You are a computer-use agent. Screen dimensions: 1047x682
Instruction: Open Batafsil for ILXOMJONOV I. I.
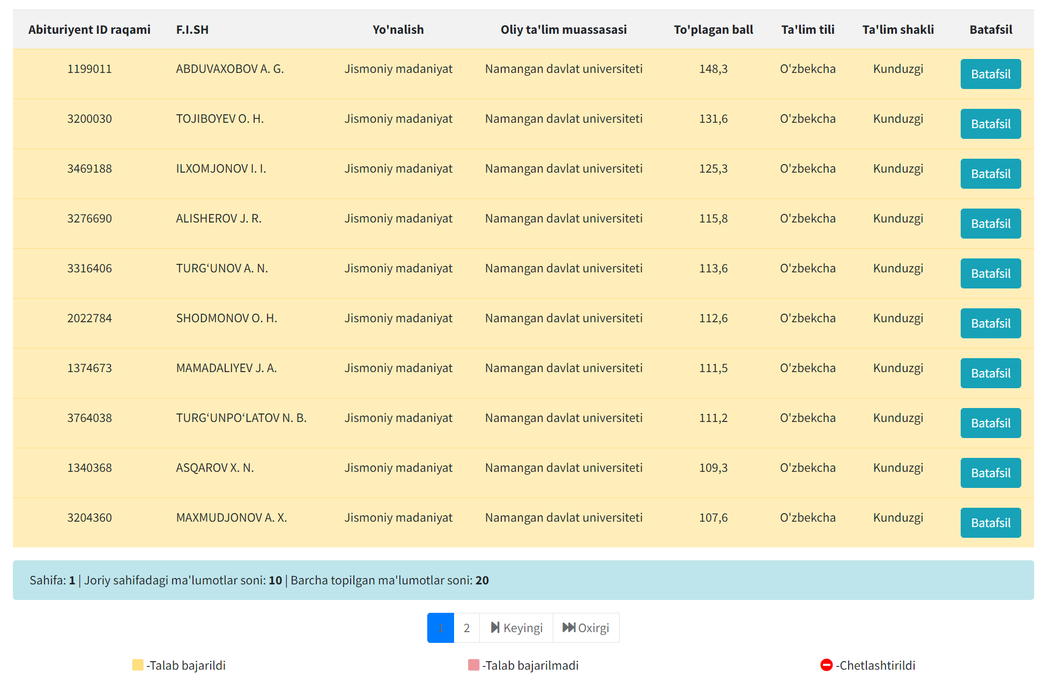click(x=990, y=174)
